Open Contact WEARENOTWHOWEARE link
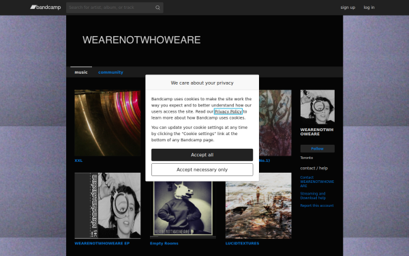 317,182
